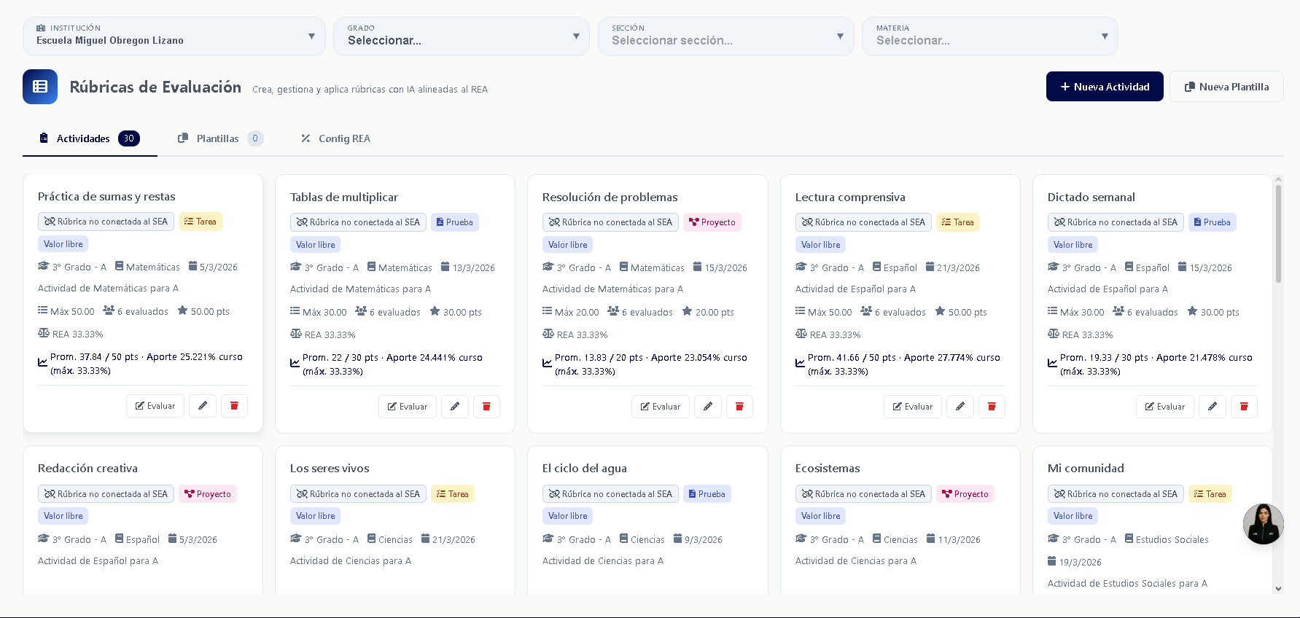Expand the Grado selector
Screen dimensions: 1300x618
(x=461, y=36)
